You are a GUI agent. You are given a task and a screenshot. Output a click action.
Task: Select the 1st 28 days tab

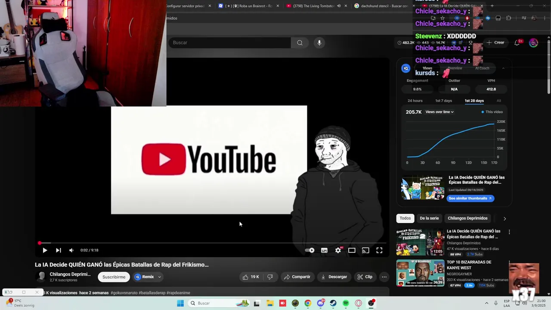coord(474,101)
